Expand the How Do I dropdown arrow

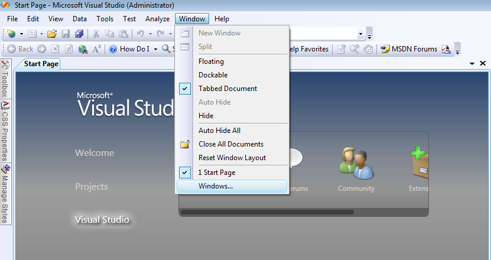(x=155, y=49)
